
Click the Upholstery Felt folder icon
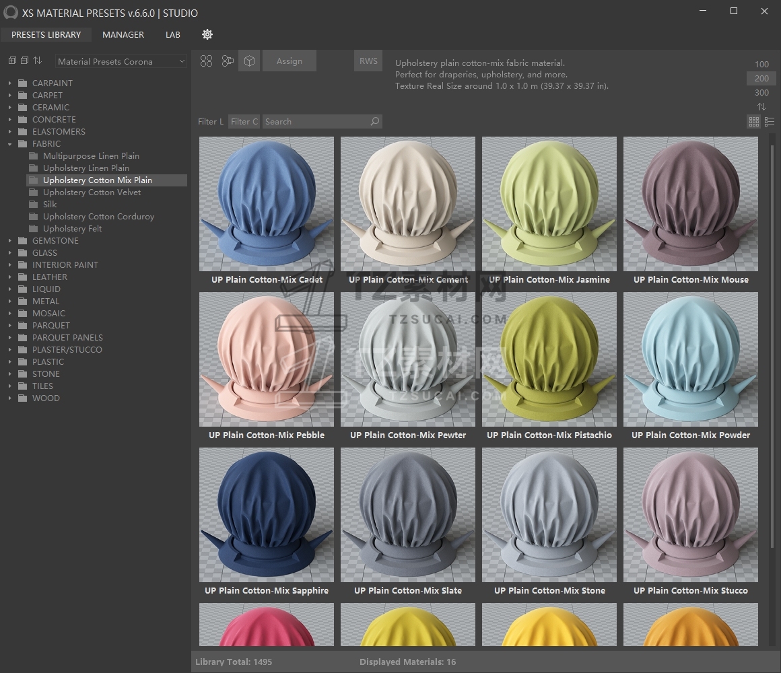[34, 228]
